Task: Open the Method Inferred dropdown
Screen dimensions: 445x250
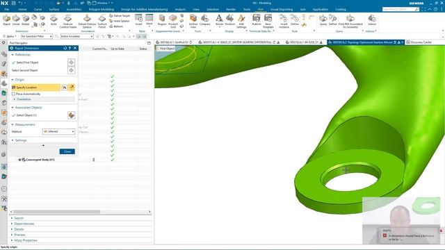Action: (58, 131)
